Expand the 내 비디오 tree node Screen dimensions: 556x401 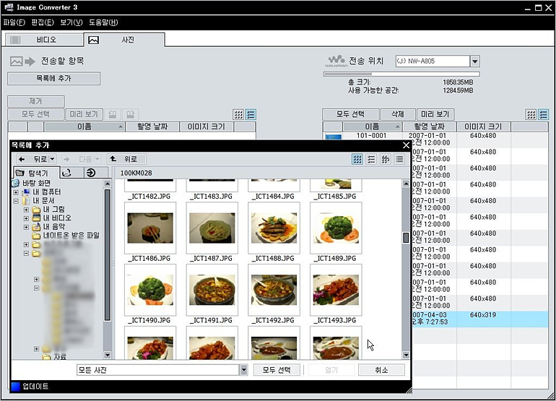(26, 218)
